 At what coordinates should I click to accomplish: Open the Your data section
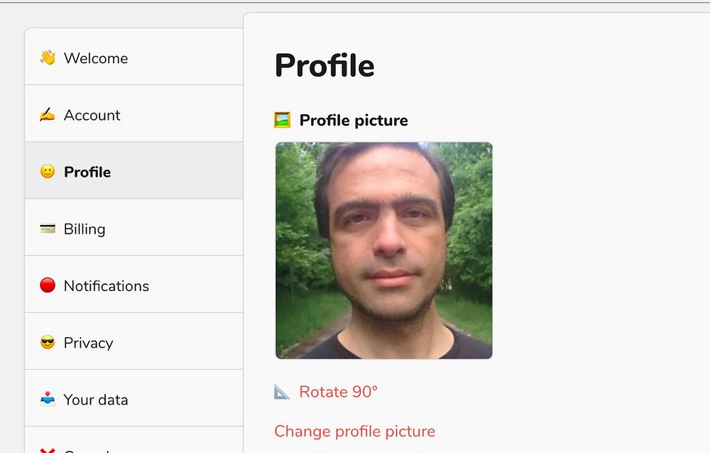pyautogui.click(x=96, y=400)
